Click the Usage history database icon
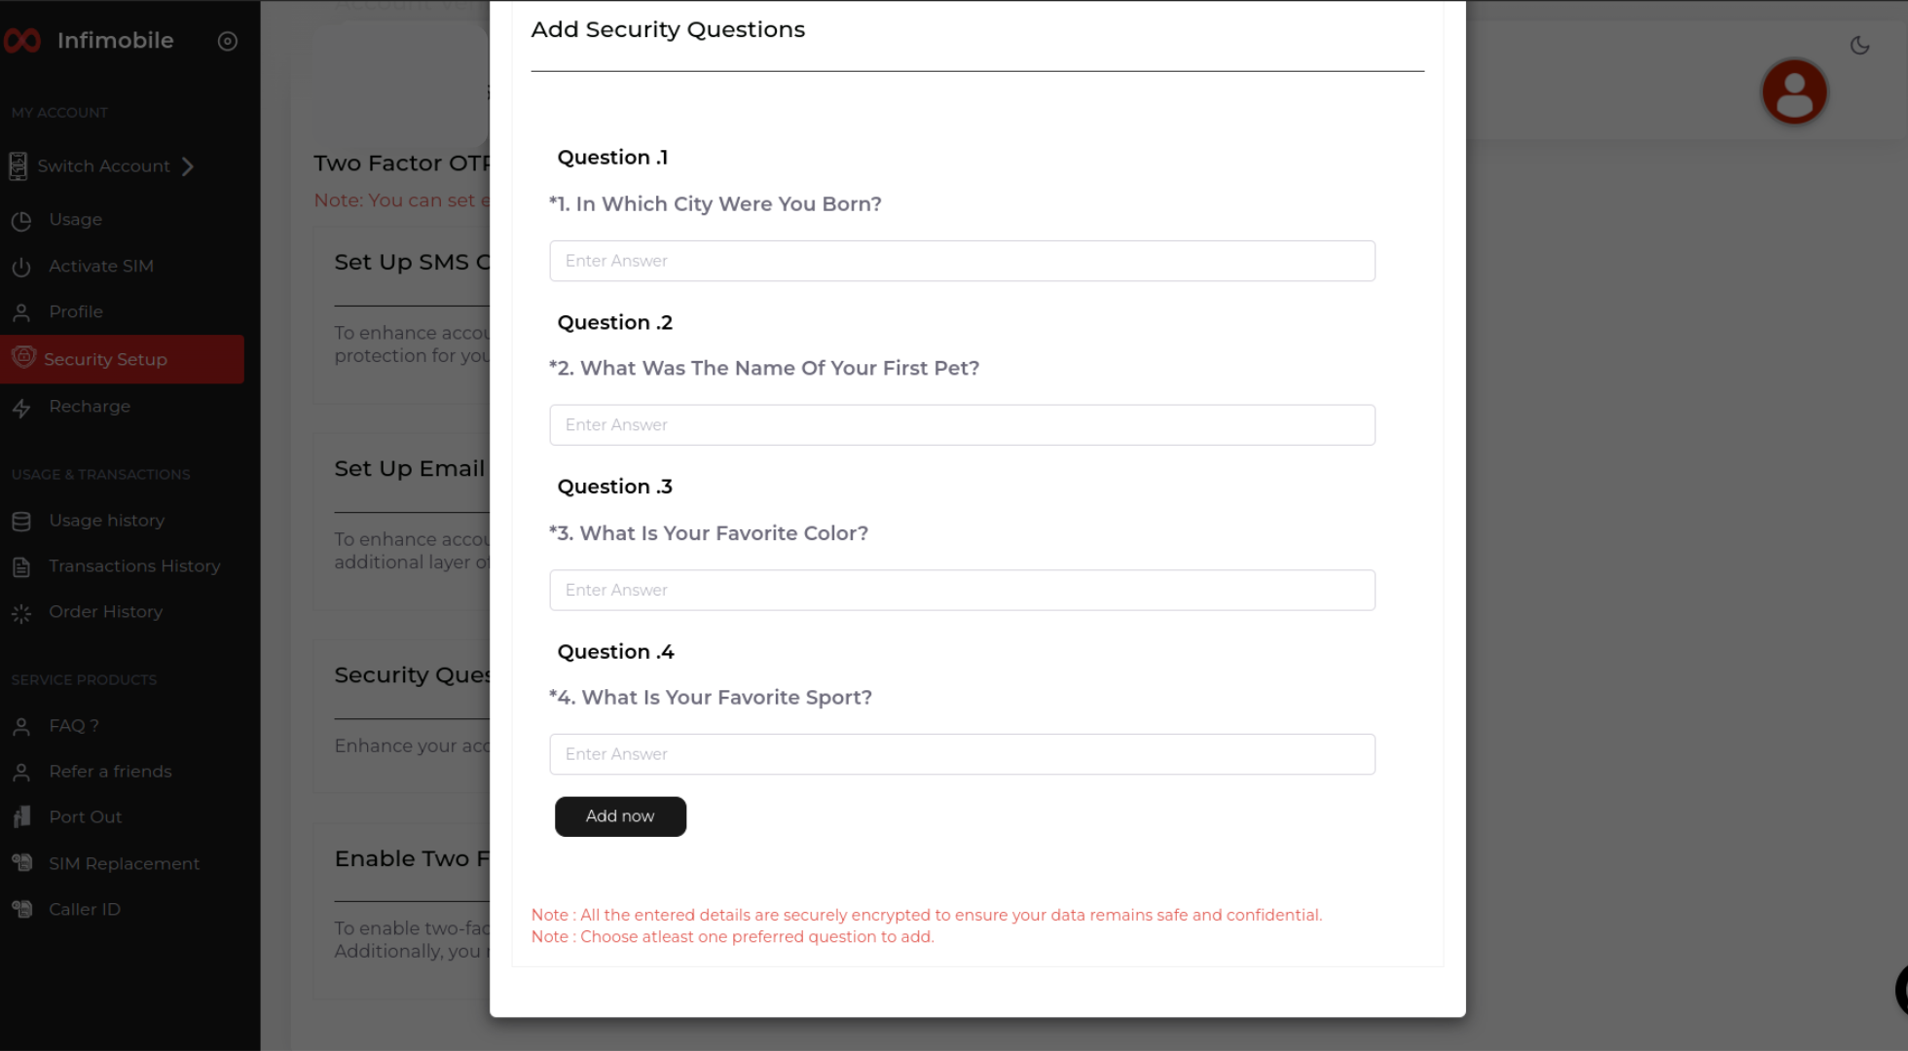The height and width of the screenshot is (1051, 1908). click(21, 522)
